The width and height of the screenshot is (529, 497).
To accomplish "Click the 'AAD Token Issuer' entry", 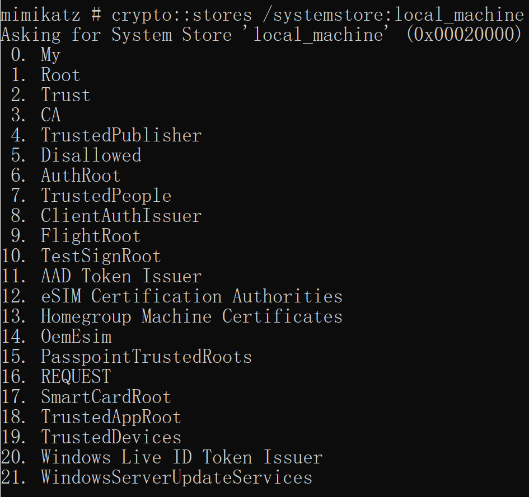I will tap(121, 276).
